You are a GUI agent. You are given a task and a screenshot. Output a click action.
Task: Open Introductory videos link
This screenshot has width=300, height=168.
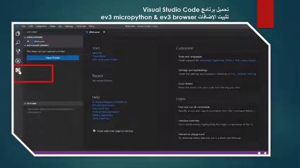point(104,105)
